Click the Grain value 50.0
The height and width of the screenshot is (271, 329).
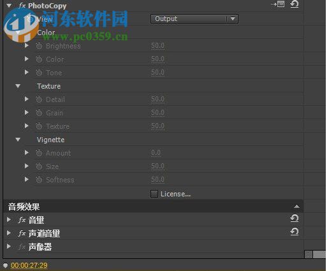tap(157, 113)
